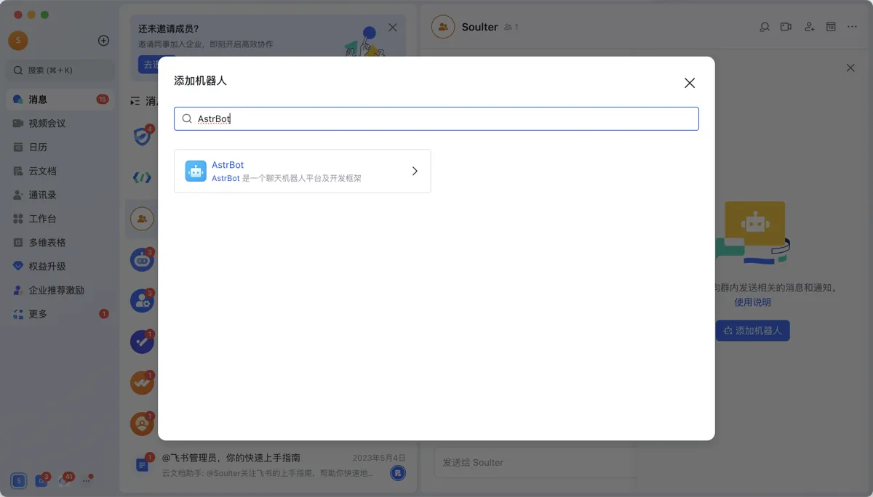Open the calendar icon in chat header
This screenshot has width=873, height=497.
[831, 27]
